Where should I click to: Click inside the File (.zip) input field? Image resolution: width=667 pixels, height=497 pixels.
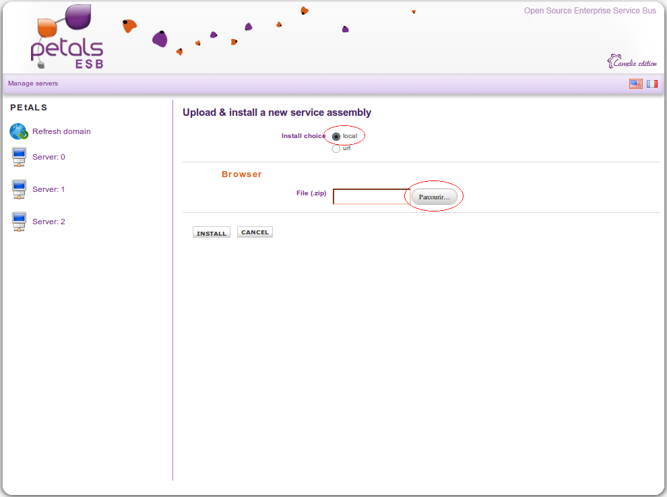pyautogui.click(x=371, y=197)
